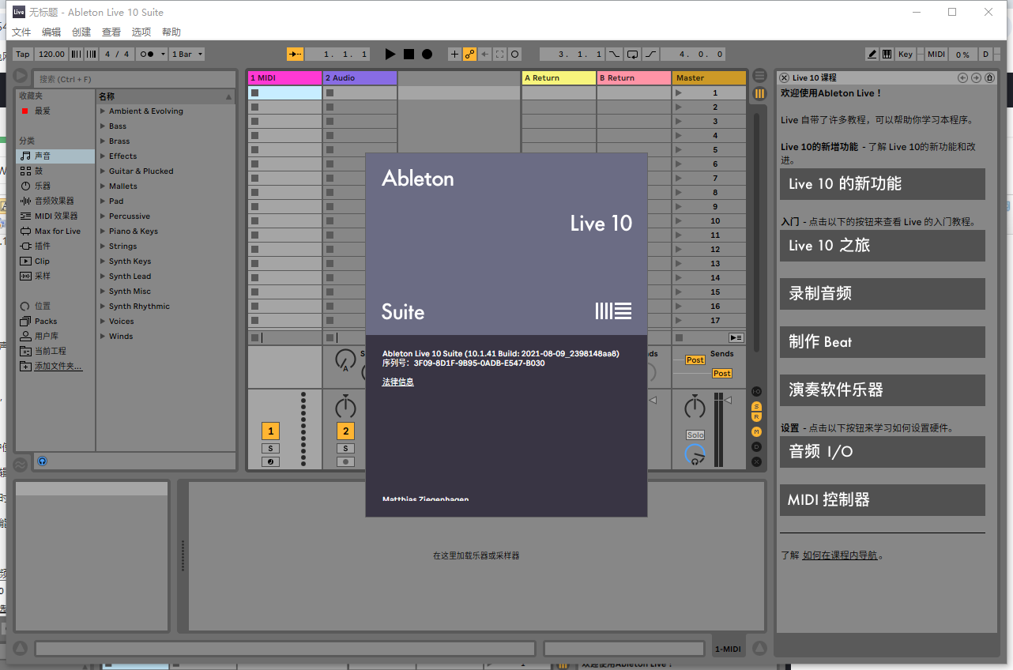This screenshot has height=670, width=1013.
Task: Expand the Ambient & Evolving folder
Action: click(103, 111)
